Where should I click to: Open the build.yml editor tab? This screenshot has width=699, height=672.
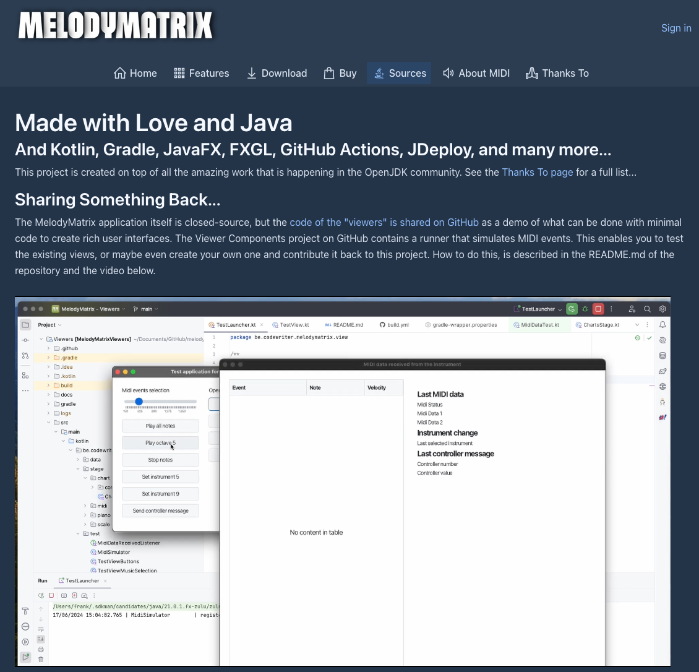point(394,325)
